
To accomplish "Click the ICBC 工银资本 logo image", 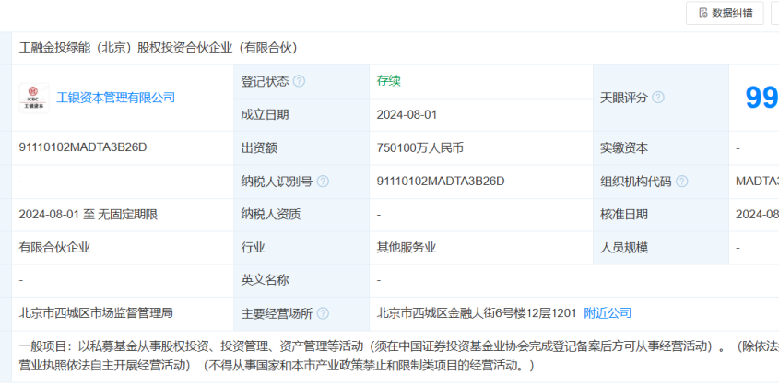I will tap(34, 98).
